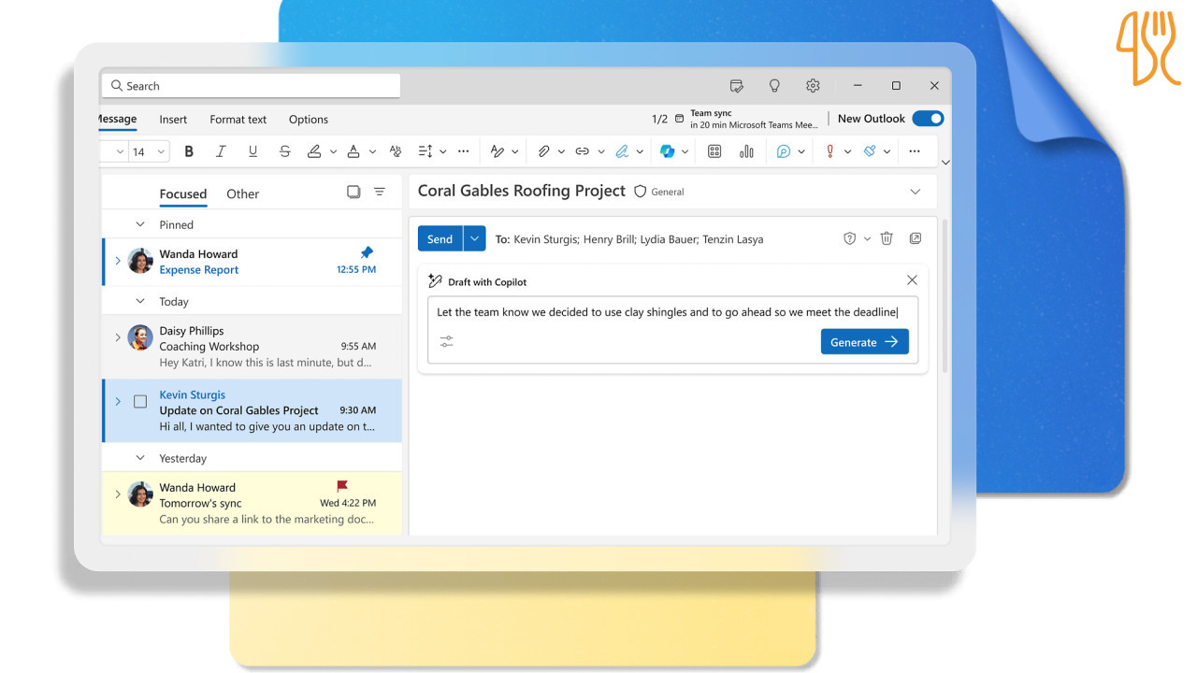Viewport: 1197px width, 673px height.
Task: Open the Send options dropdown arrow
Action: tap(475, 238)
